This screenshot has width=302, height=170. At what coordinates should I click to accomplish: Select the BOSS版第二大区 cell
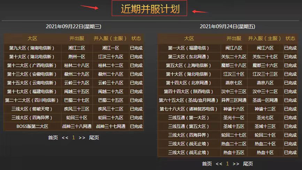tap(32, 126)
